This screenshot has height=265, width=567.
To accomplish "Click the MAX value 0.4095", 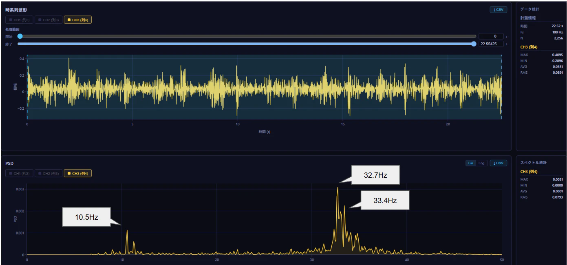I will (x=557, y=55).
